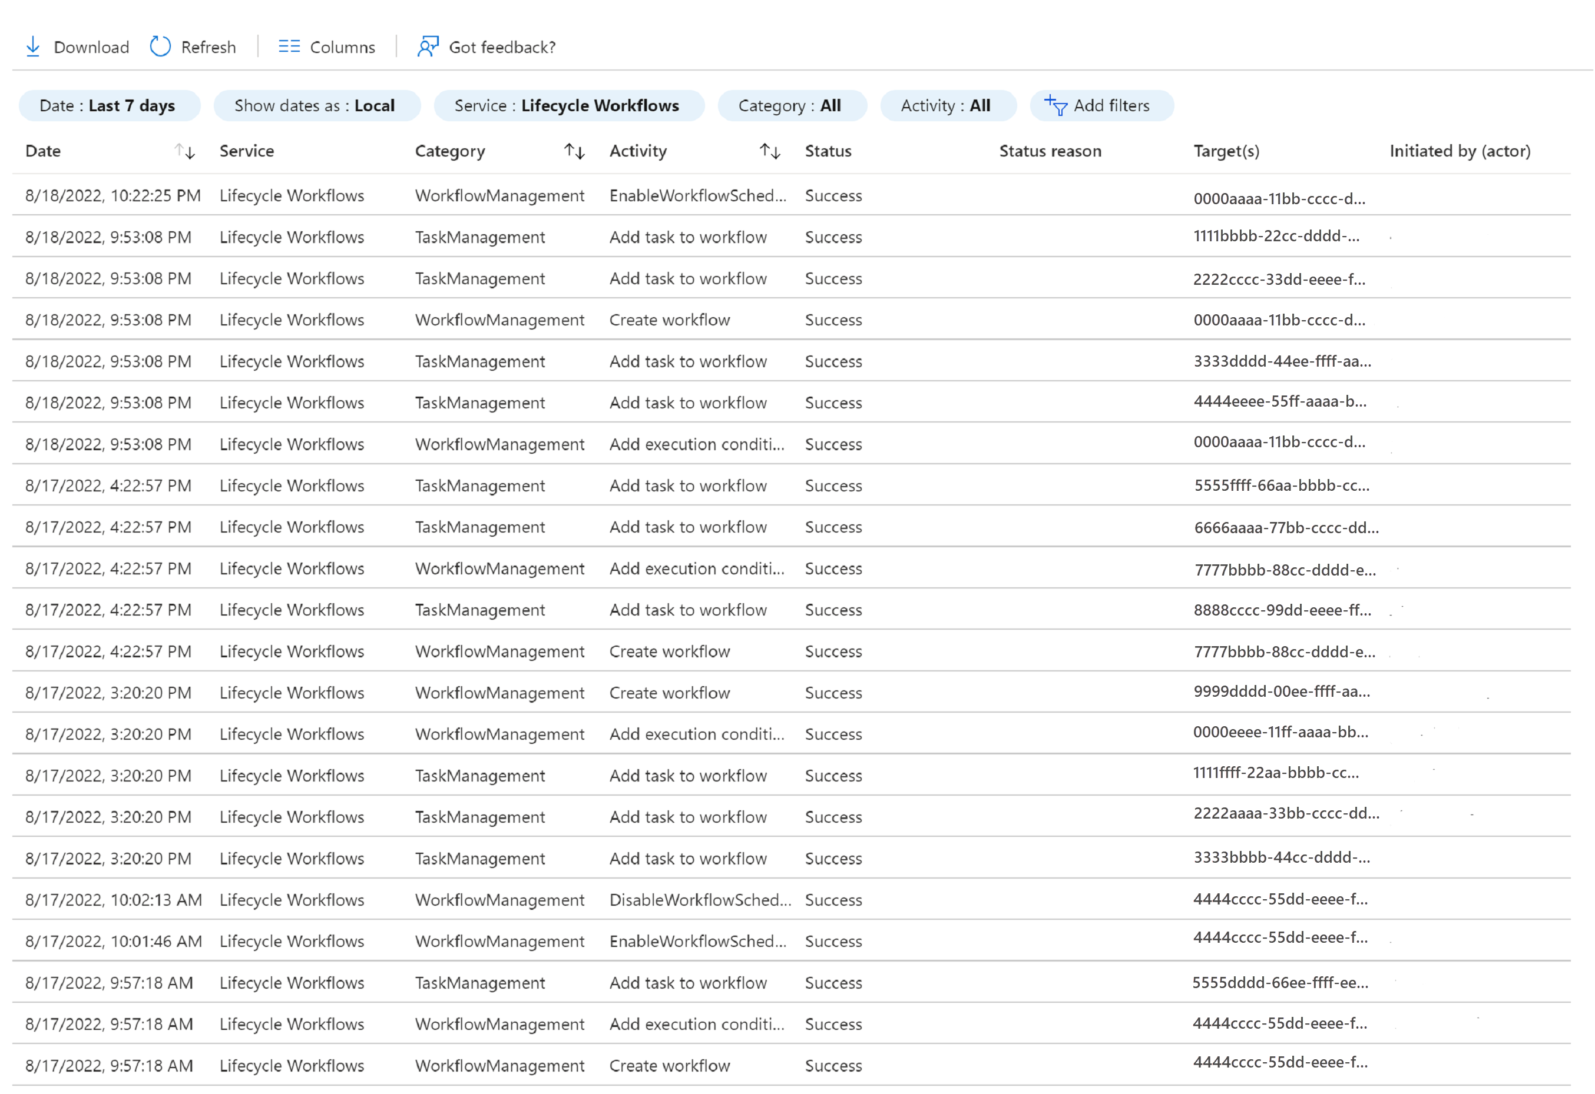
Task: Click the Initiated by (actor) header
Action: click(1461, 151)
